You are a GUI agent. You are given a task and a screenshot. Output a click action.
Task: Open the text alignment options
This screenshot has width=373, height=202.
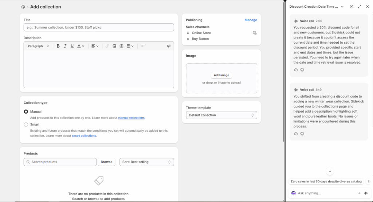(x=95, y=46)
